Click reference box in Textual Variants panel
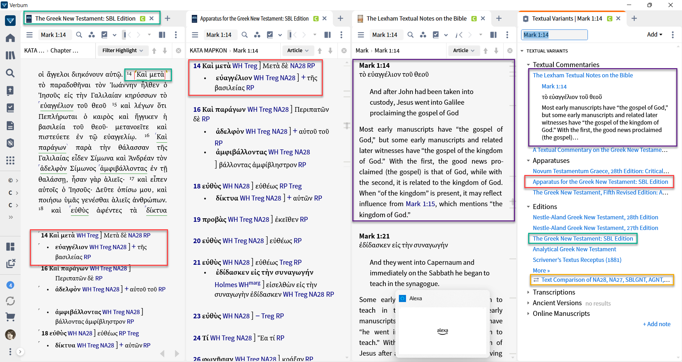The height and width of the screenshot is (362, 682). pos(554,35)
